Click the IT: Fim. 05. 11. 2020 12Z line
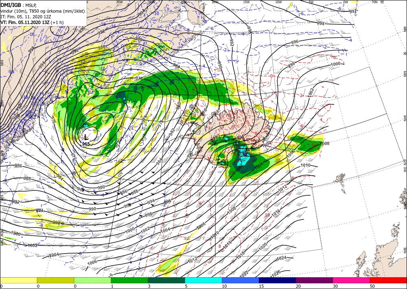The height and width of the screenshot is (289, 407). pos(26,17)
